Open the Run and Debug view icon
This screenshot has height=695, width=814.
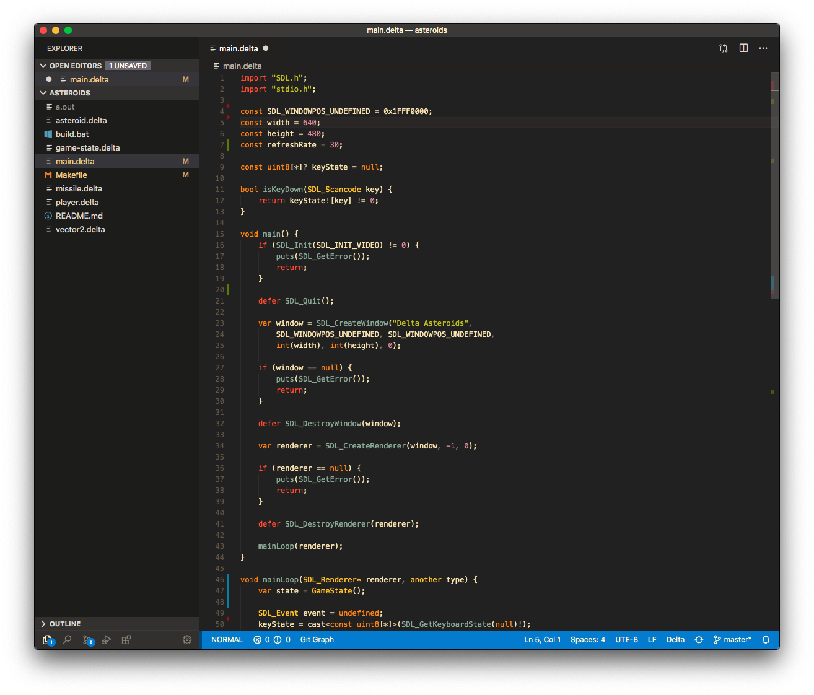click(x=107, y=640)
